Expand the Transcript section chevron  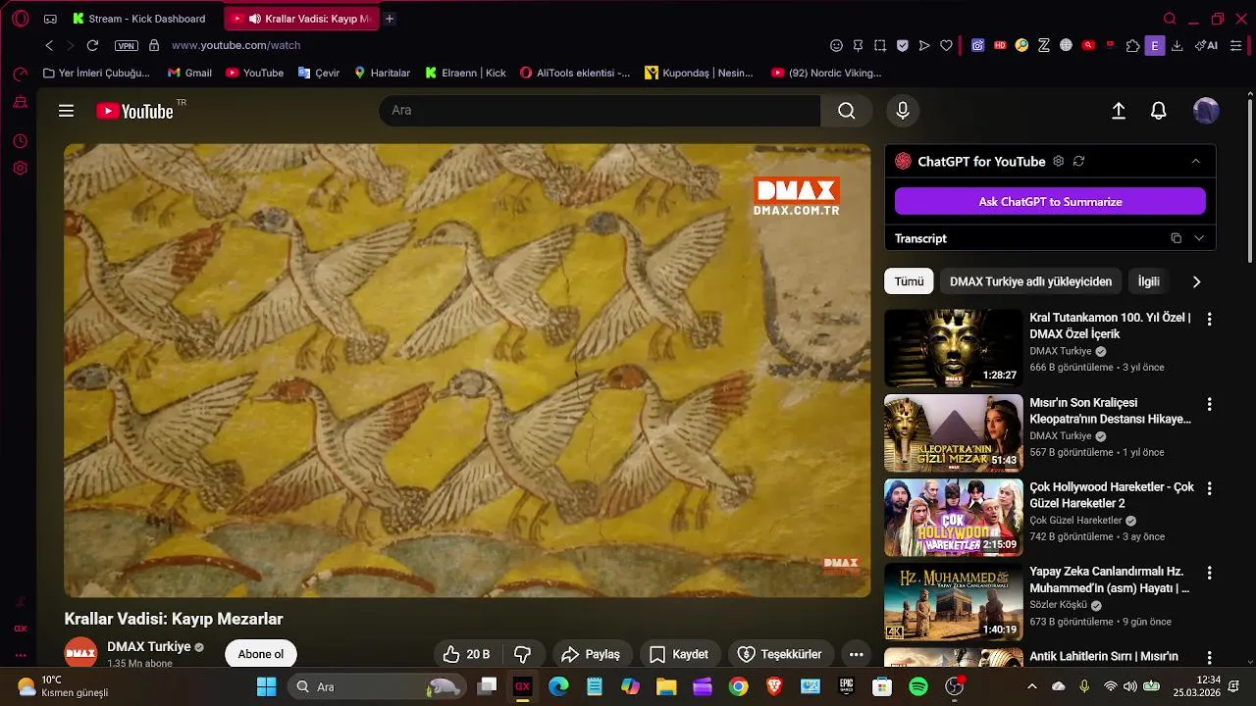1199,238
